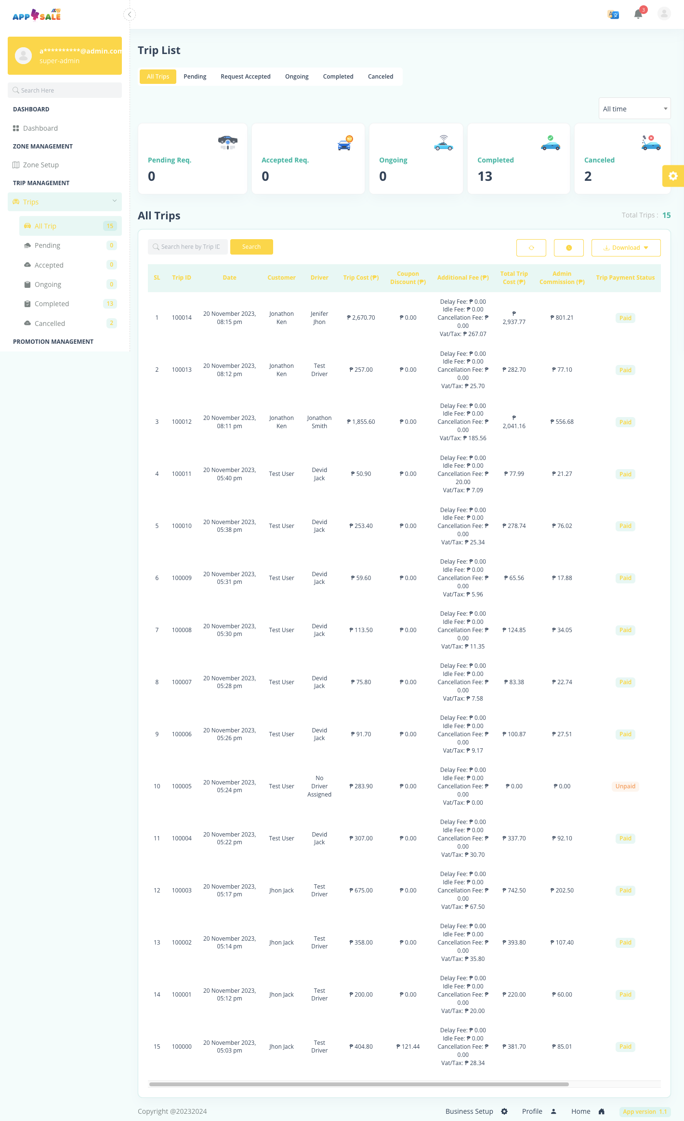Image resolution: width=684 pixels, height=1121 pixels.
Task: Click trip ID 100000
Action: click(182, 1047)
